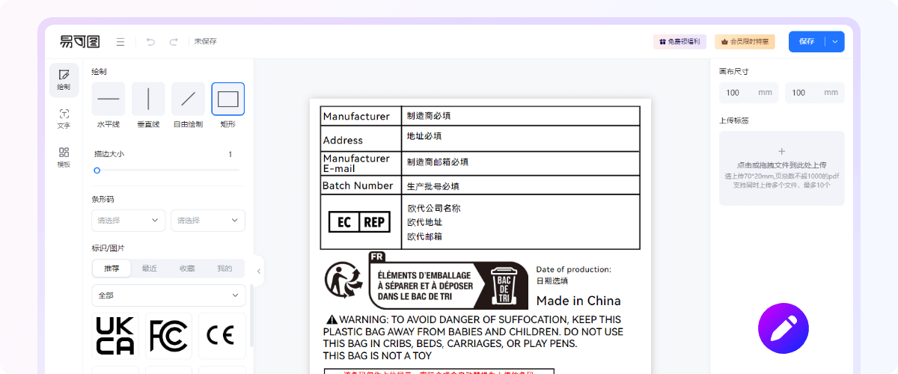898x374 pixels.
Task: Open the templates (模板) panel in sidebar
Action: pyautogui.click(x=64, y=157)
